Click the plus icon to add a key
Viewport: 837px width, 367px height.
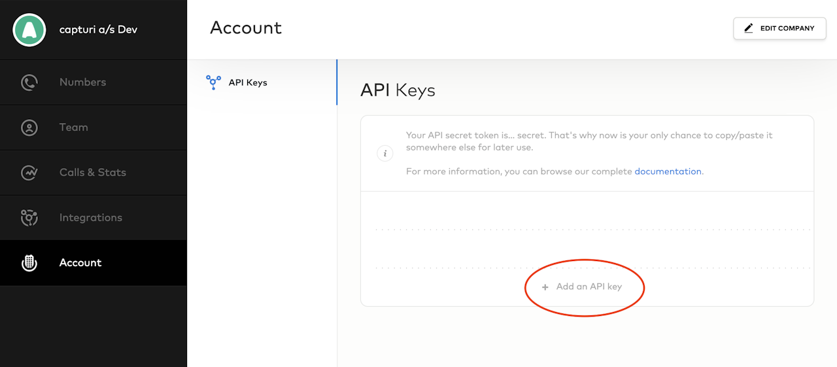click(x=545, y=287)
